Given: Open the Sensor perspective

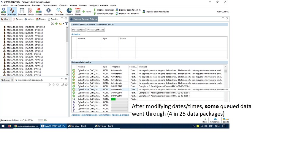Looking at the screenshot, I should [31, 12].
